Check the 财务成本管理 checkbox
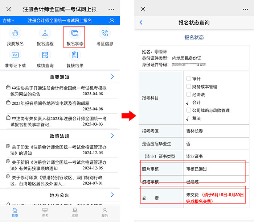This screenshot has height=222, width=254. 189,87
